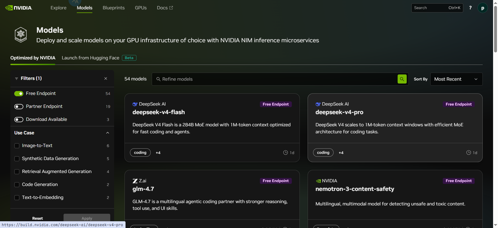Collapse the Use Case section
Screen dimensions: 498x228
point(108,133)
